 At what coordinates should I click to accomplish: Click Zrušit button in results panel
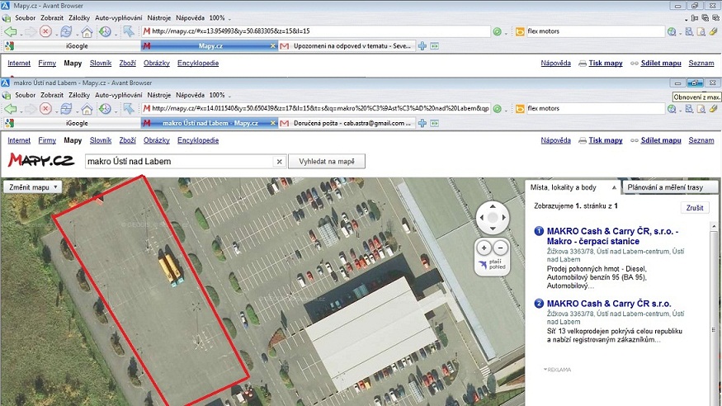(x=695, y=208)
